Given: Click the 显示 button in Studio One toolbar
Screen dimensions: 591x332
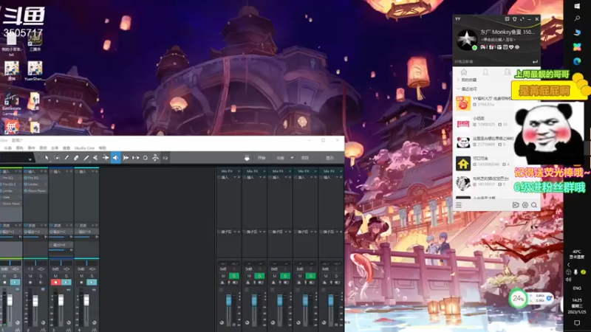Looking at the screenshot, I should tap(329, 158).
